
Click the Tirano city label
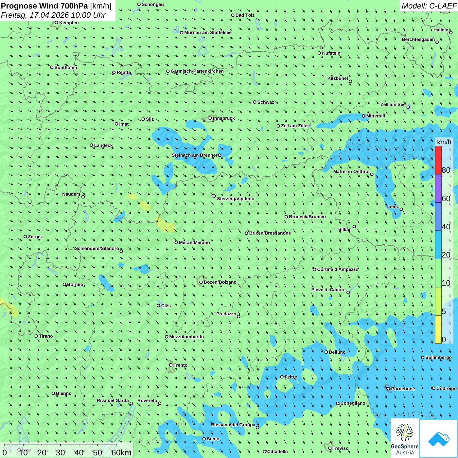(46, 336)
